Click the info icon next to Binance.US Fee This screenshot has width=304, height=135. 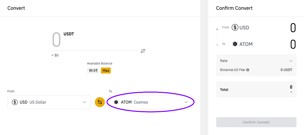pyautogui.click(x=248, y=70)
